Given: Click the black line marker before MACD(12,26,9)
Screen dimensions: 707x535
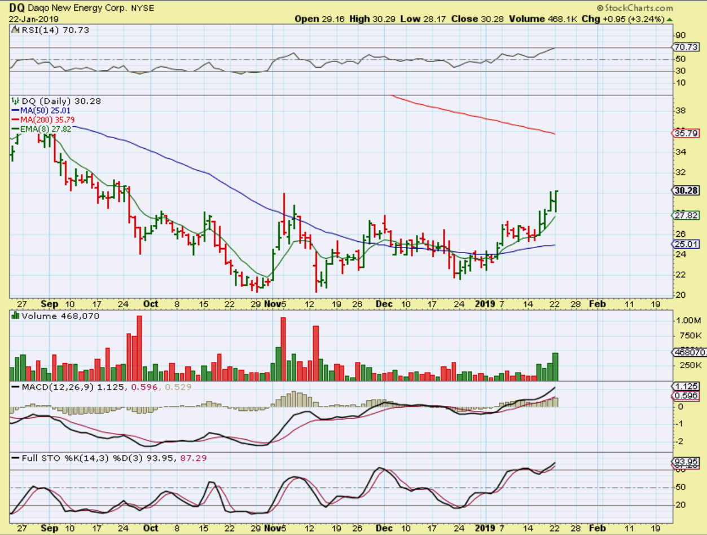Looking at the screenshot, I should (x=15, y=387).
